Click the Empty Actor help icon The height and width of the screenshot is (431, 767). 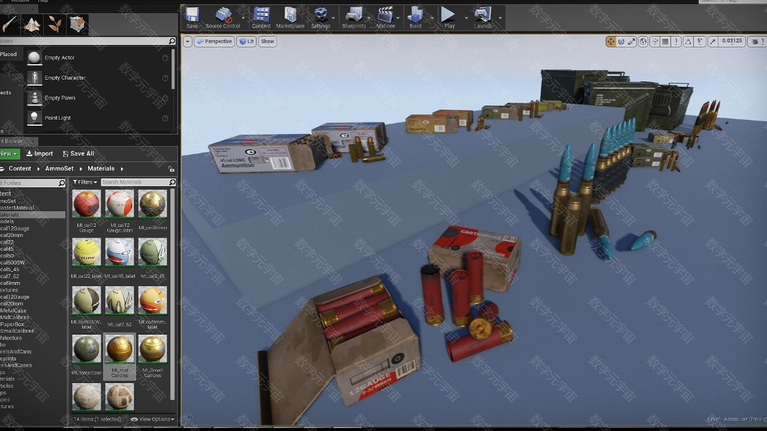(x=165, y=58)
